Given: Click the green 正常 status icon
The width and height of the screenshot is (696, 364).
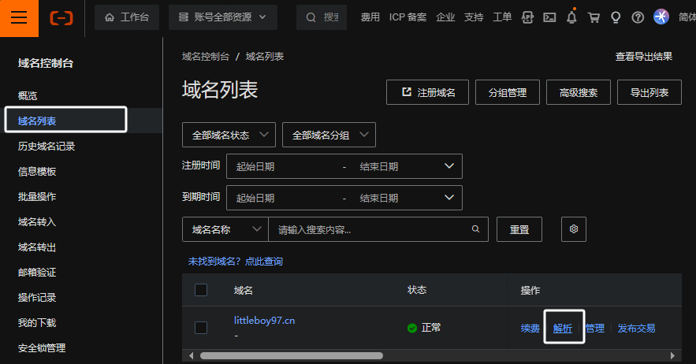Looking at the screenshot, I should pos(412,328).
